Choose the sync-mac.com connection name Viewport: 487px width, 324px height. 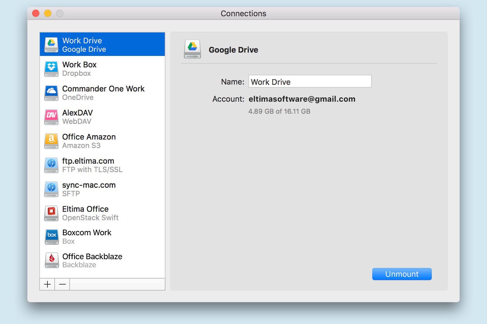(89, 185)
